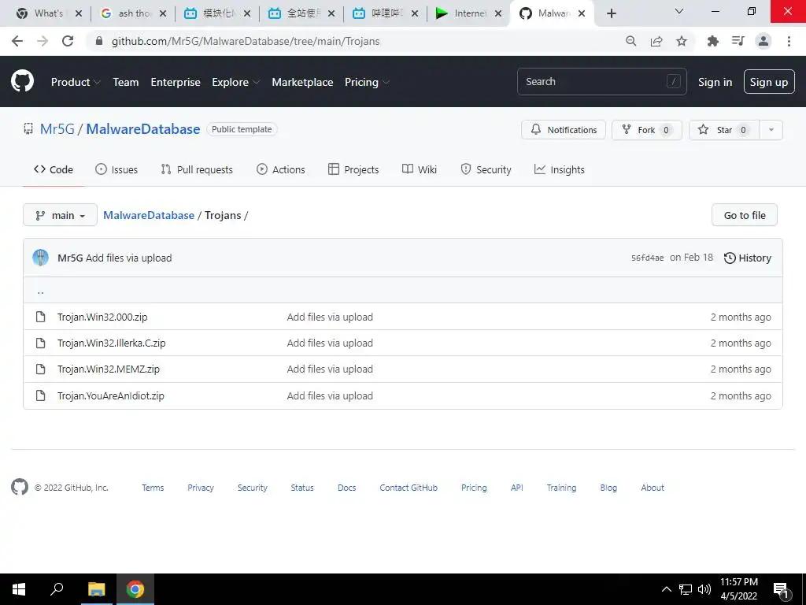806x605 pixels.
Task: Expand the Product menu
Action: [x=76, y=82]
